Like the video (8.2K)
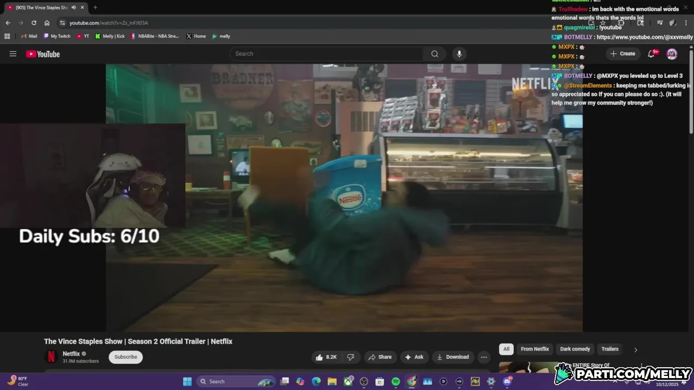The width and height of the screenshot is (694, 390). (x=326, y=357)
